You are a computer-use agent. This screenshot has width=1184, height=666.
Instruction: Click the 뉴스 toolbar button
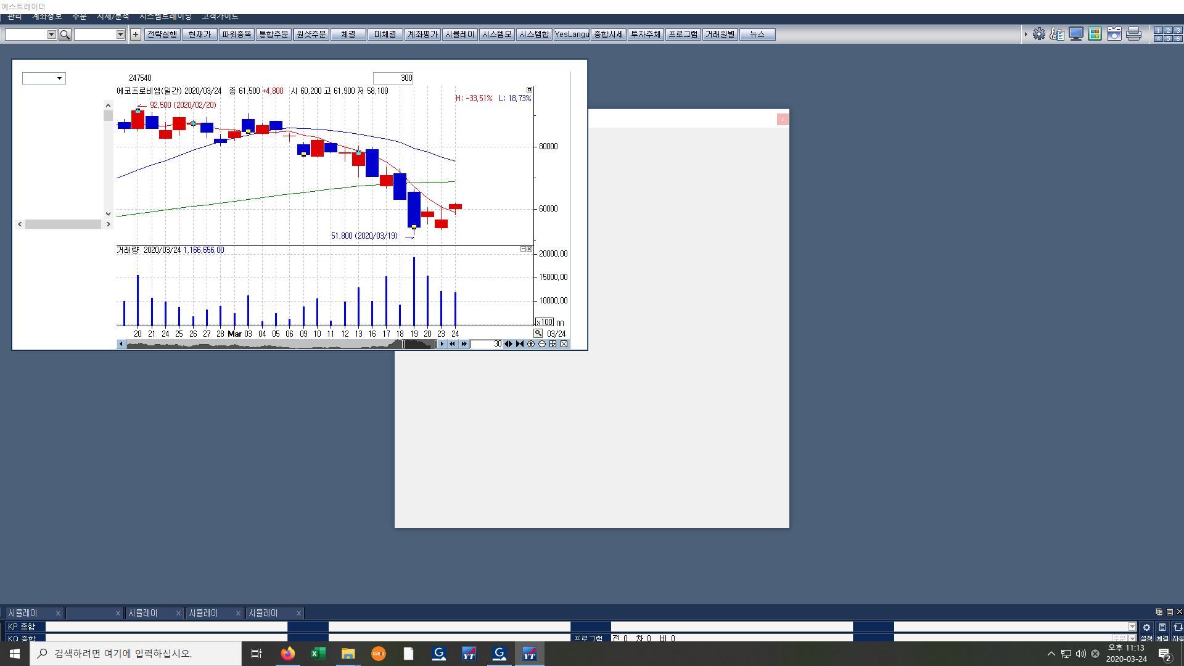tap(757, 35)
